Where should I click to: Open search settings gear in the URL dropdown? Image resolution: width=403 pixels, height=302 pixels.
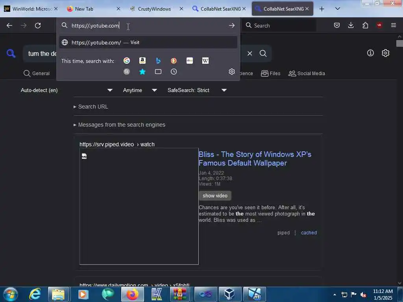click(232, 72)
